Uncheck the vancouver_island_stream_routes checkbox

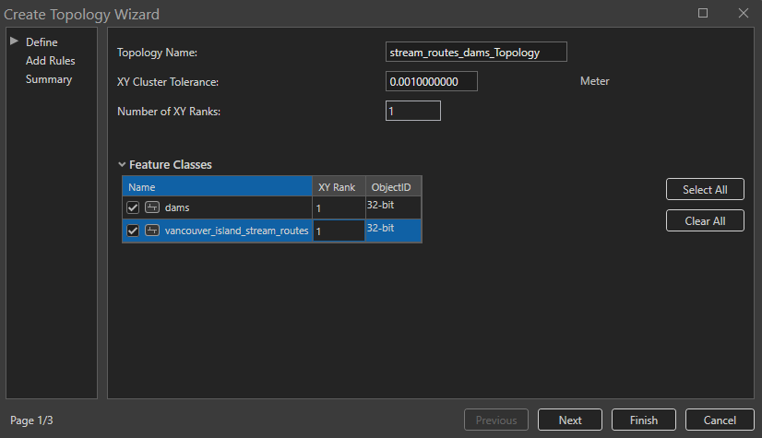point(133,231)
